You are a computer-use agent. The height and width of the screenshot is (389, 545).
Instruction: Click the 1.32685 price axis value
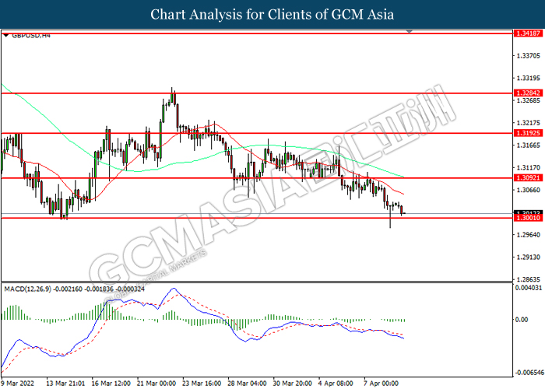tap(529, 100)
